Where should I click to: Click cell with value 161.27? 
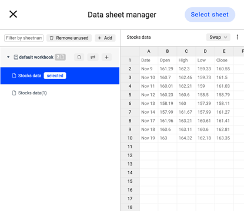click(224, 112)
